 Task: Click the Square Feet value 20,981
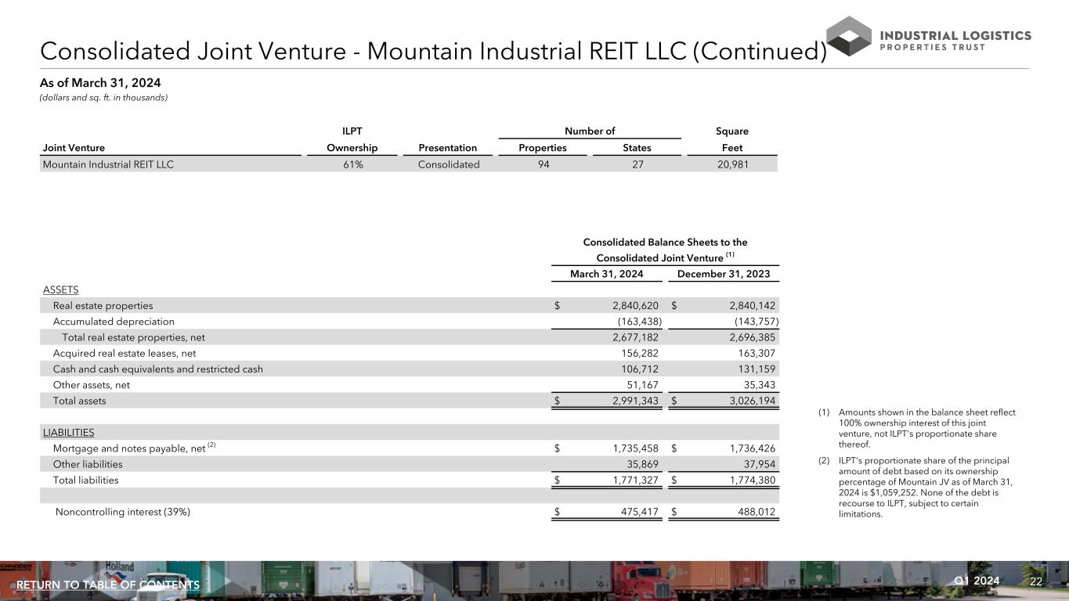[732, 164]
